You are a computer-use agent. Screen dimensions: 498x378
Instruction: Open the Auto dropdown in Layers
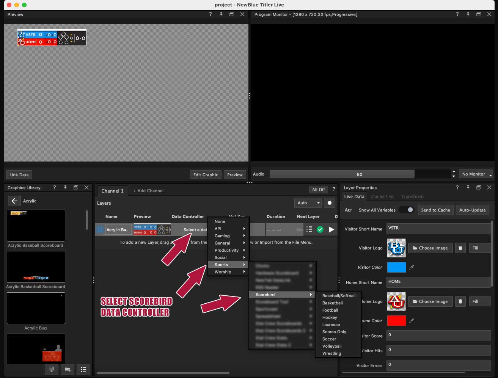tap(308, 203)
